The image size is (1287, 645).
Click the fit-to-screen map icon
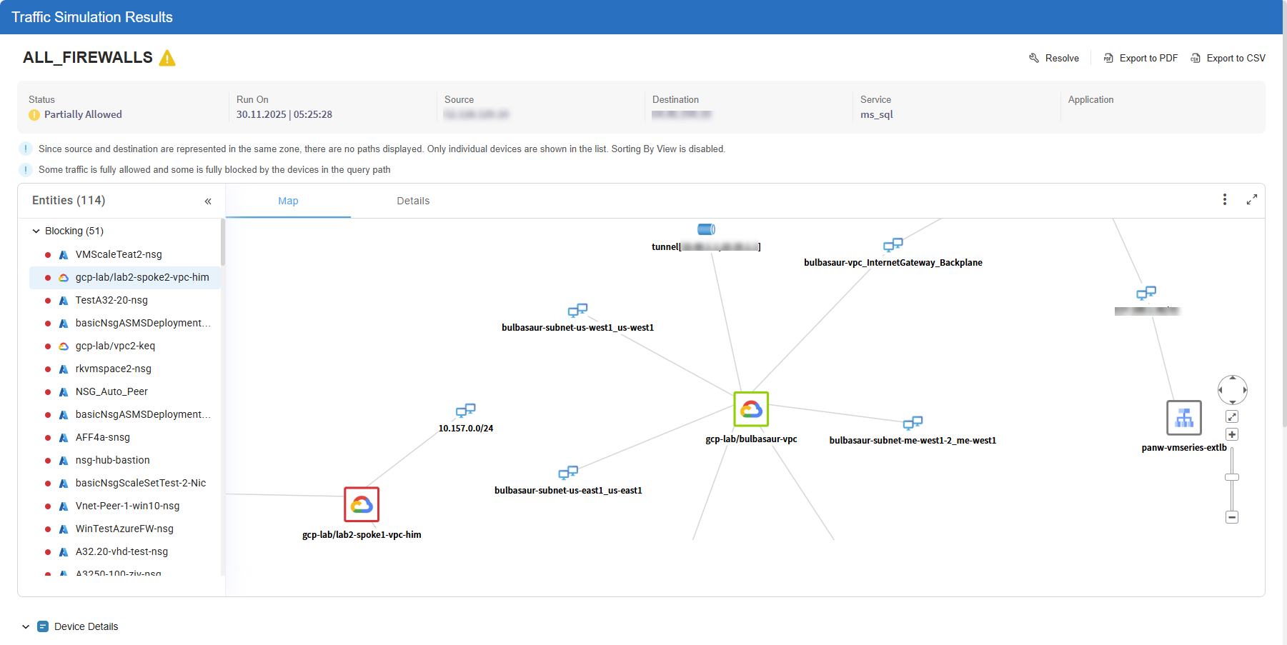click(1232, 416)
